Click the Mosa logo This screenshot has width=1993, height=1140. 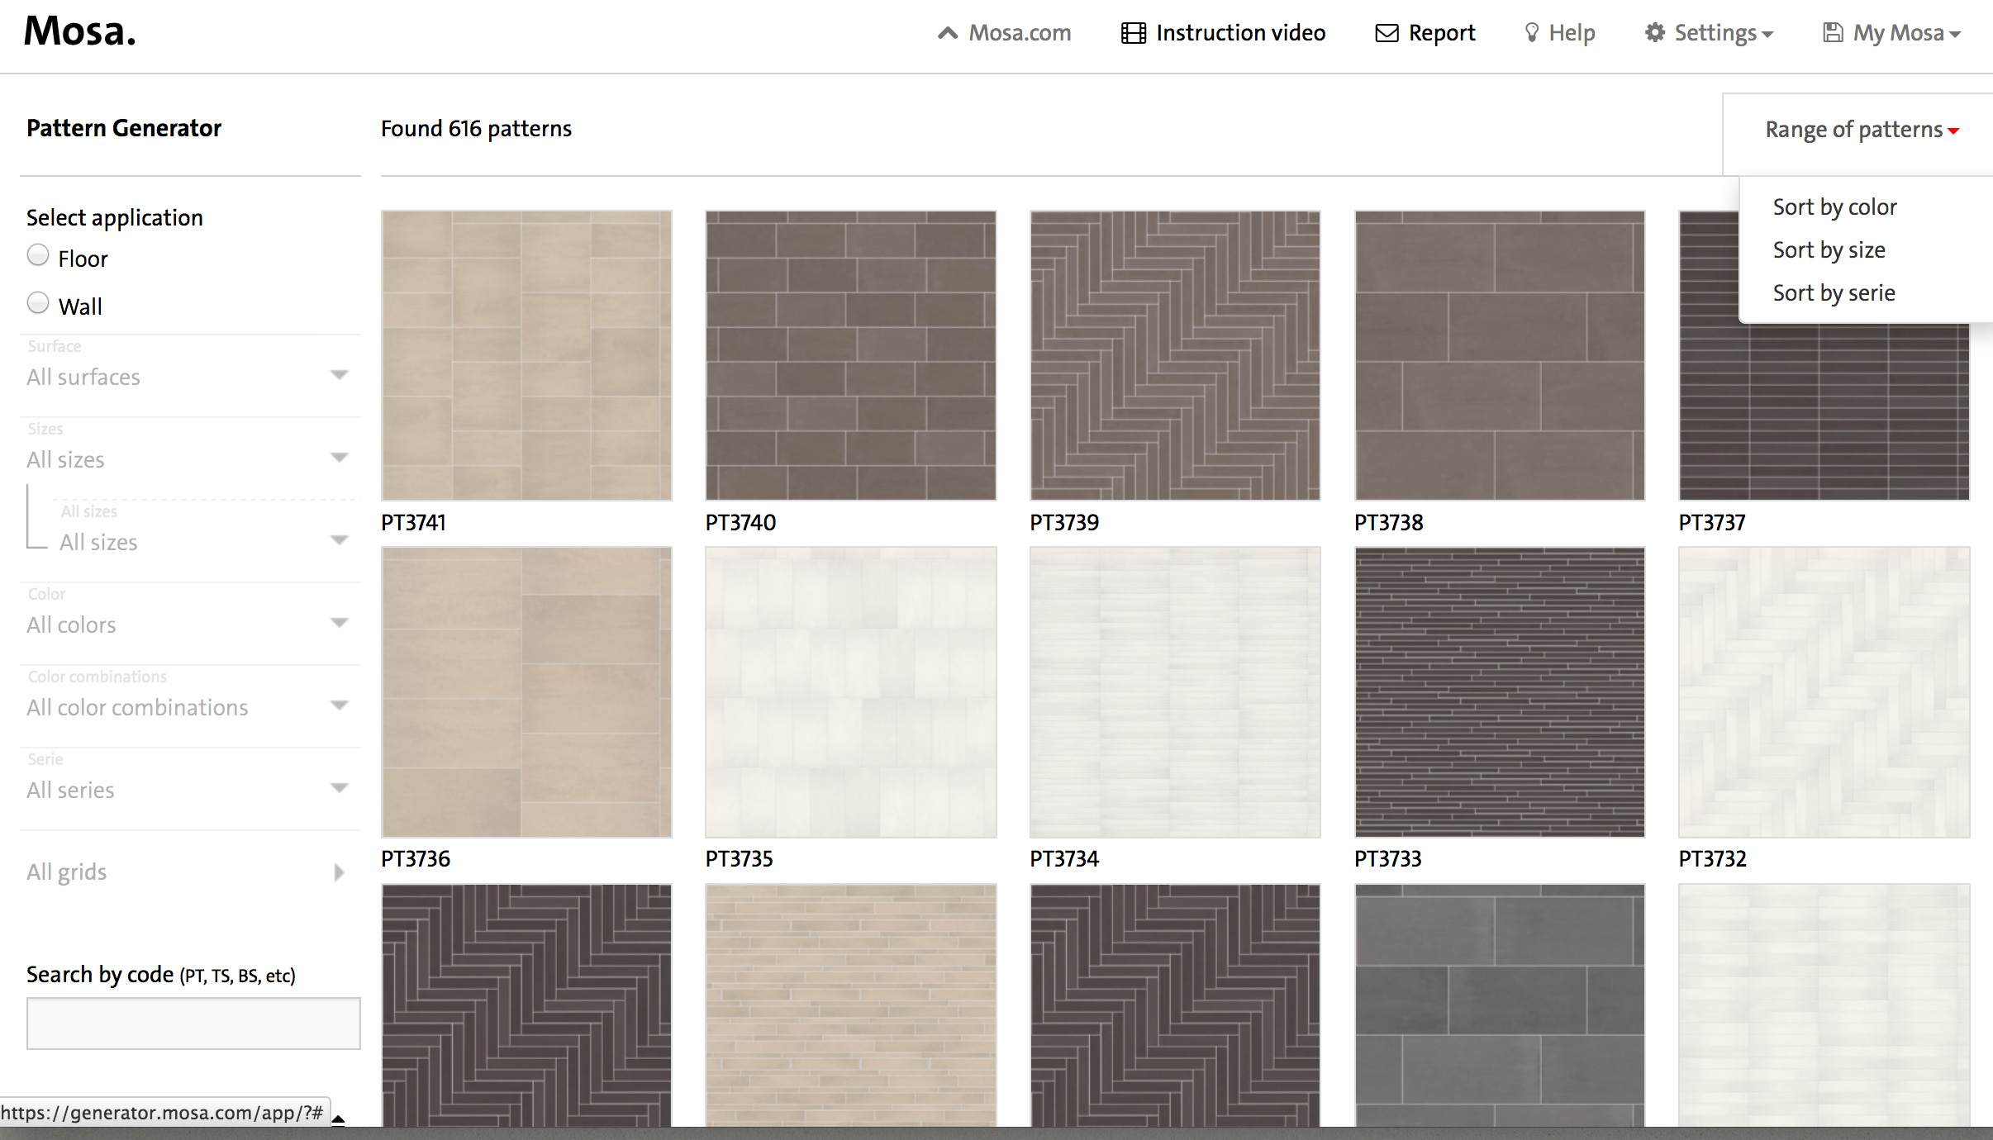point(79,31)
